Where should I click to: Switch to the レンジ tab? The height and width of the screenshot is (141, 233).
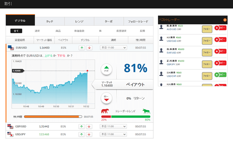(79, 22)
